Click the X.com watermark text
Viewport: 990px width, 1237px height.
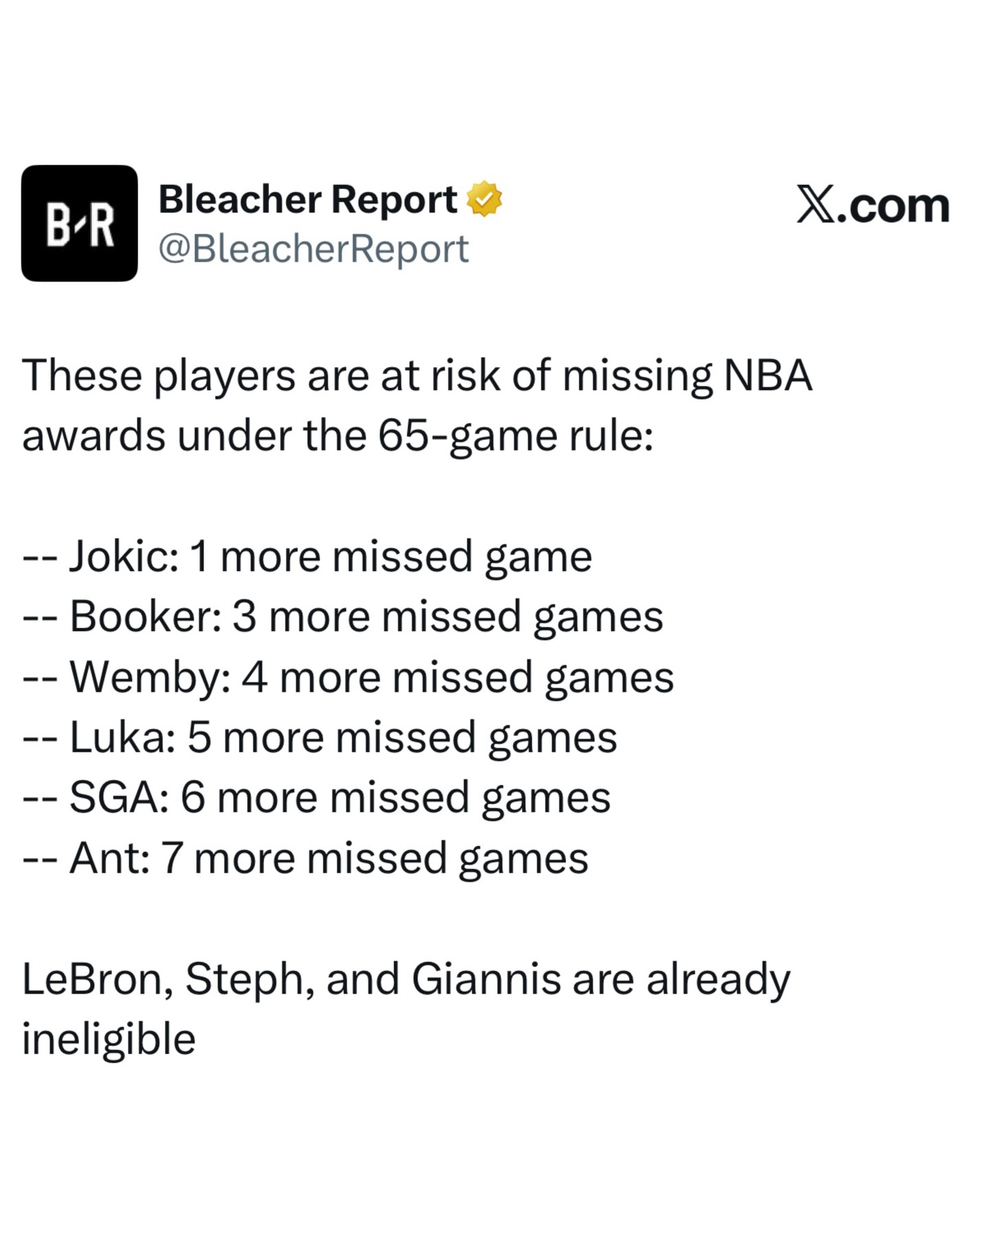coord(872,204)
